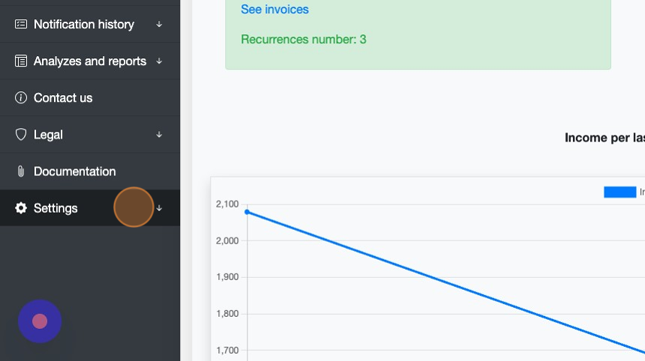Click the Legal shield icon
Image resolution: width=645 pixels, height=361 pixels.
click(x=21, y=135)
